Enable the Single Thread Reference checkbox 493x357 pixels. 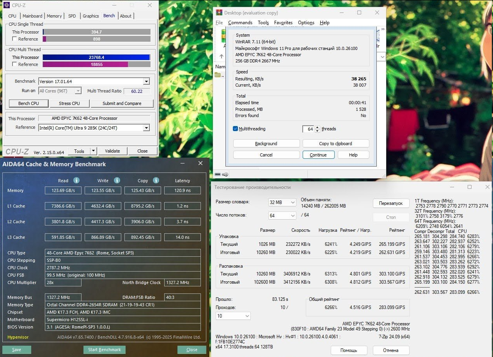click(14, 39)
